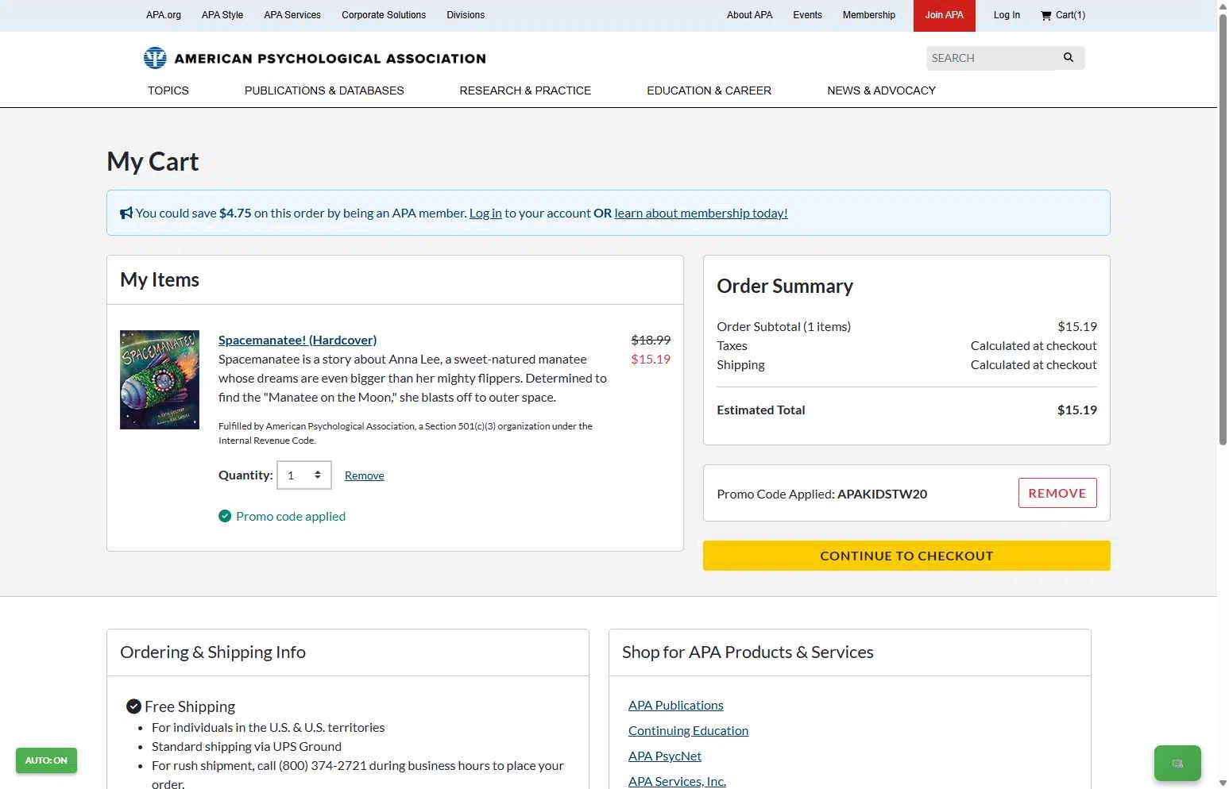Screen dimensions: 1229x789
Task: Open EDUCATION & CAREER menu
Action: coord(709,90)
